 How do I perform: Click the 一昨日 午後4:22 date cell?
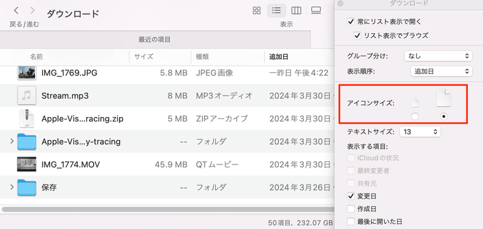coord(298,73)
